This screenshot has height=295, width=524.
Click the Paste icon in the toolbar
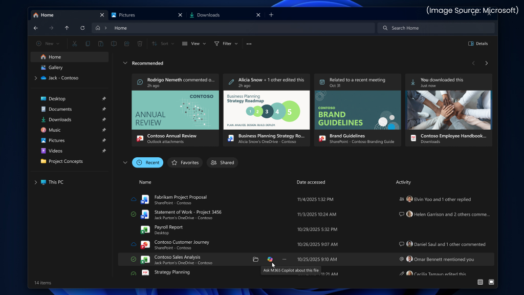point(101,44)
